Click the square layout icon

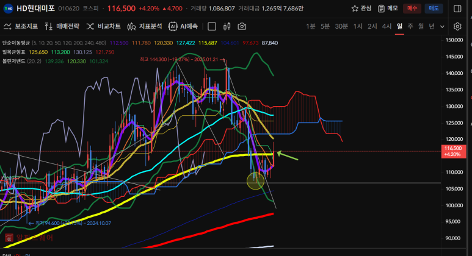[x=212, y=26]
